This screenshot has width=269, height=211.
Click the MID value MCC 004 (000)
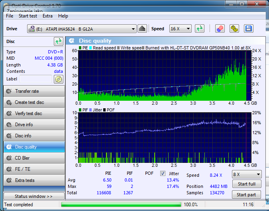[49, 58]
